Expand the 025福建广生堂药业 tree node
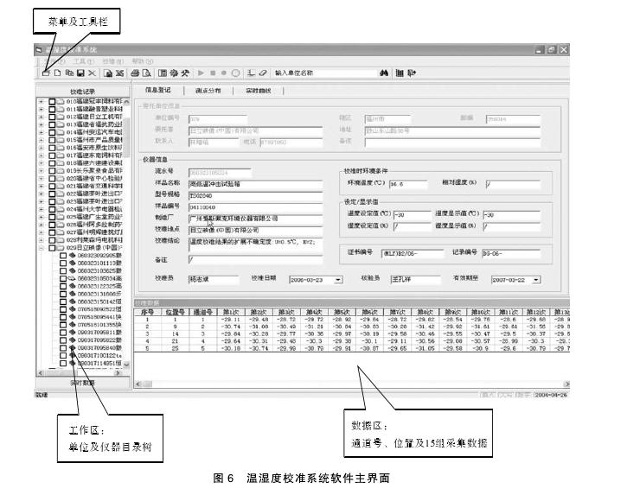This screenshot has height=495, width=627. [x=42, y=217]
